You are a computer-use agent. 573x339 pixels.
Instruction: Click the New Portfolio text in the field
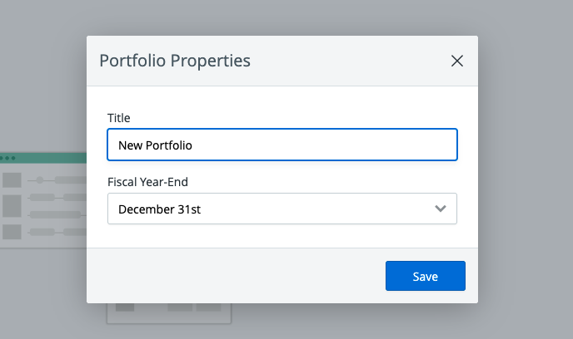coord(155,145)
